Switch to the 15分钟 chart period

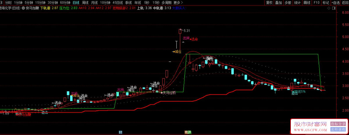[x=40, y=3]
